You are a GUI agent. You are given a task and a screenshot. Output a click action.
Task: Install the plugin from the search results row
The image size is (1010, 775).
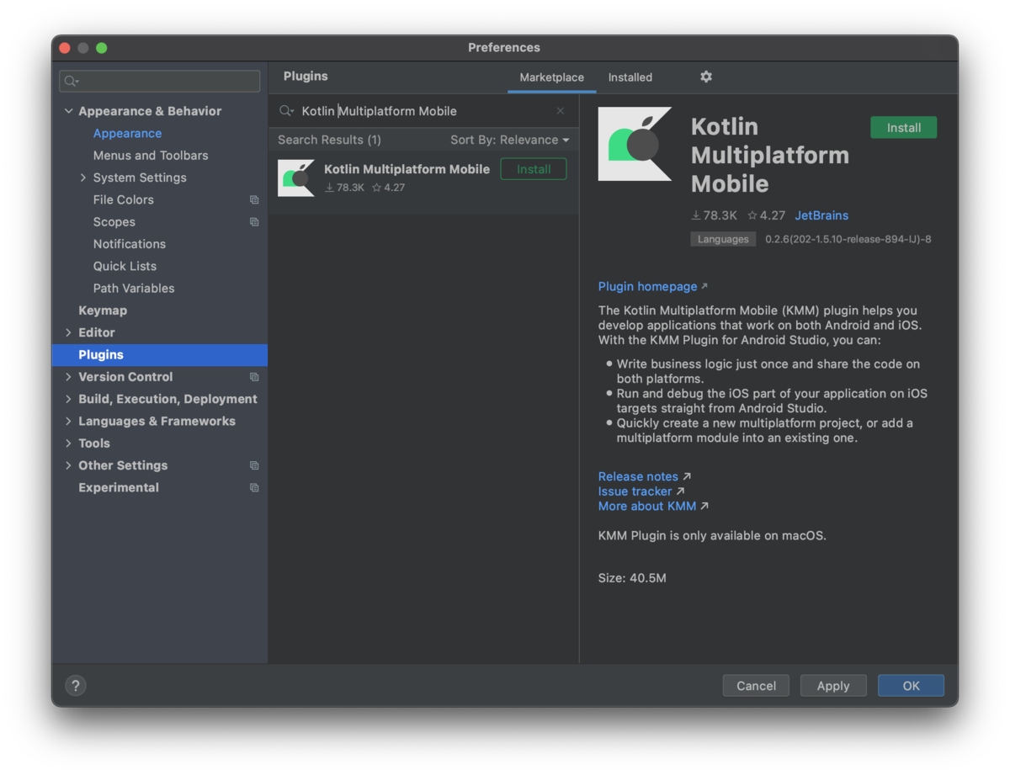[534, 169]
